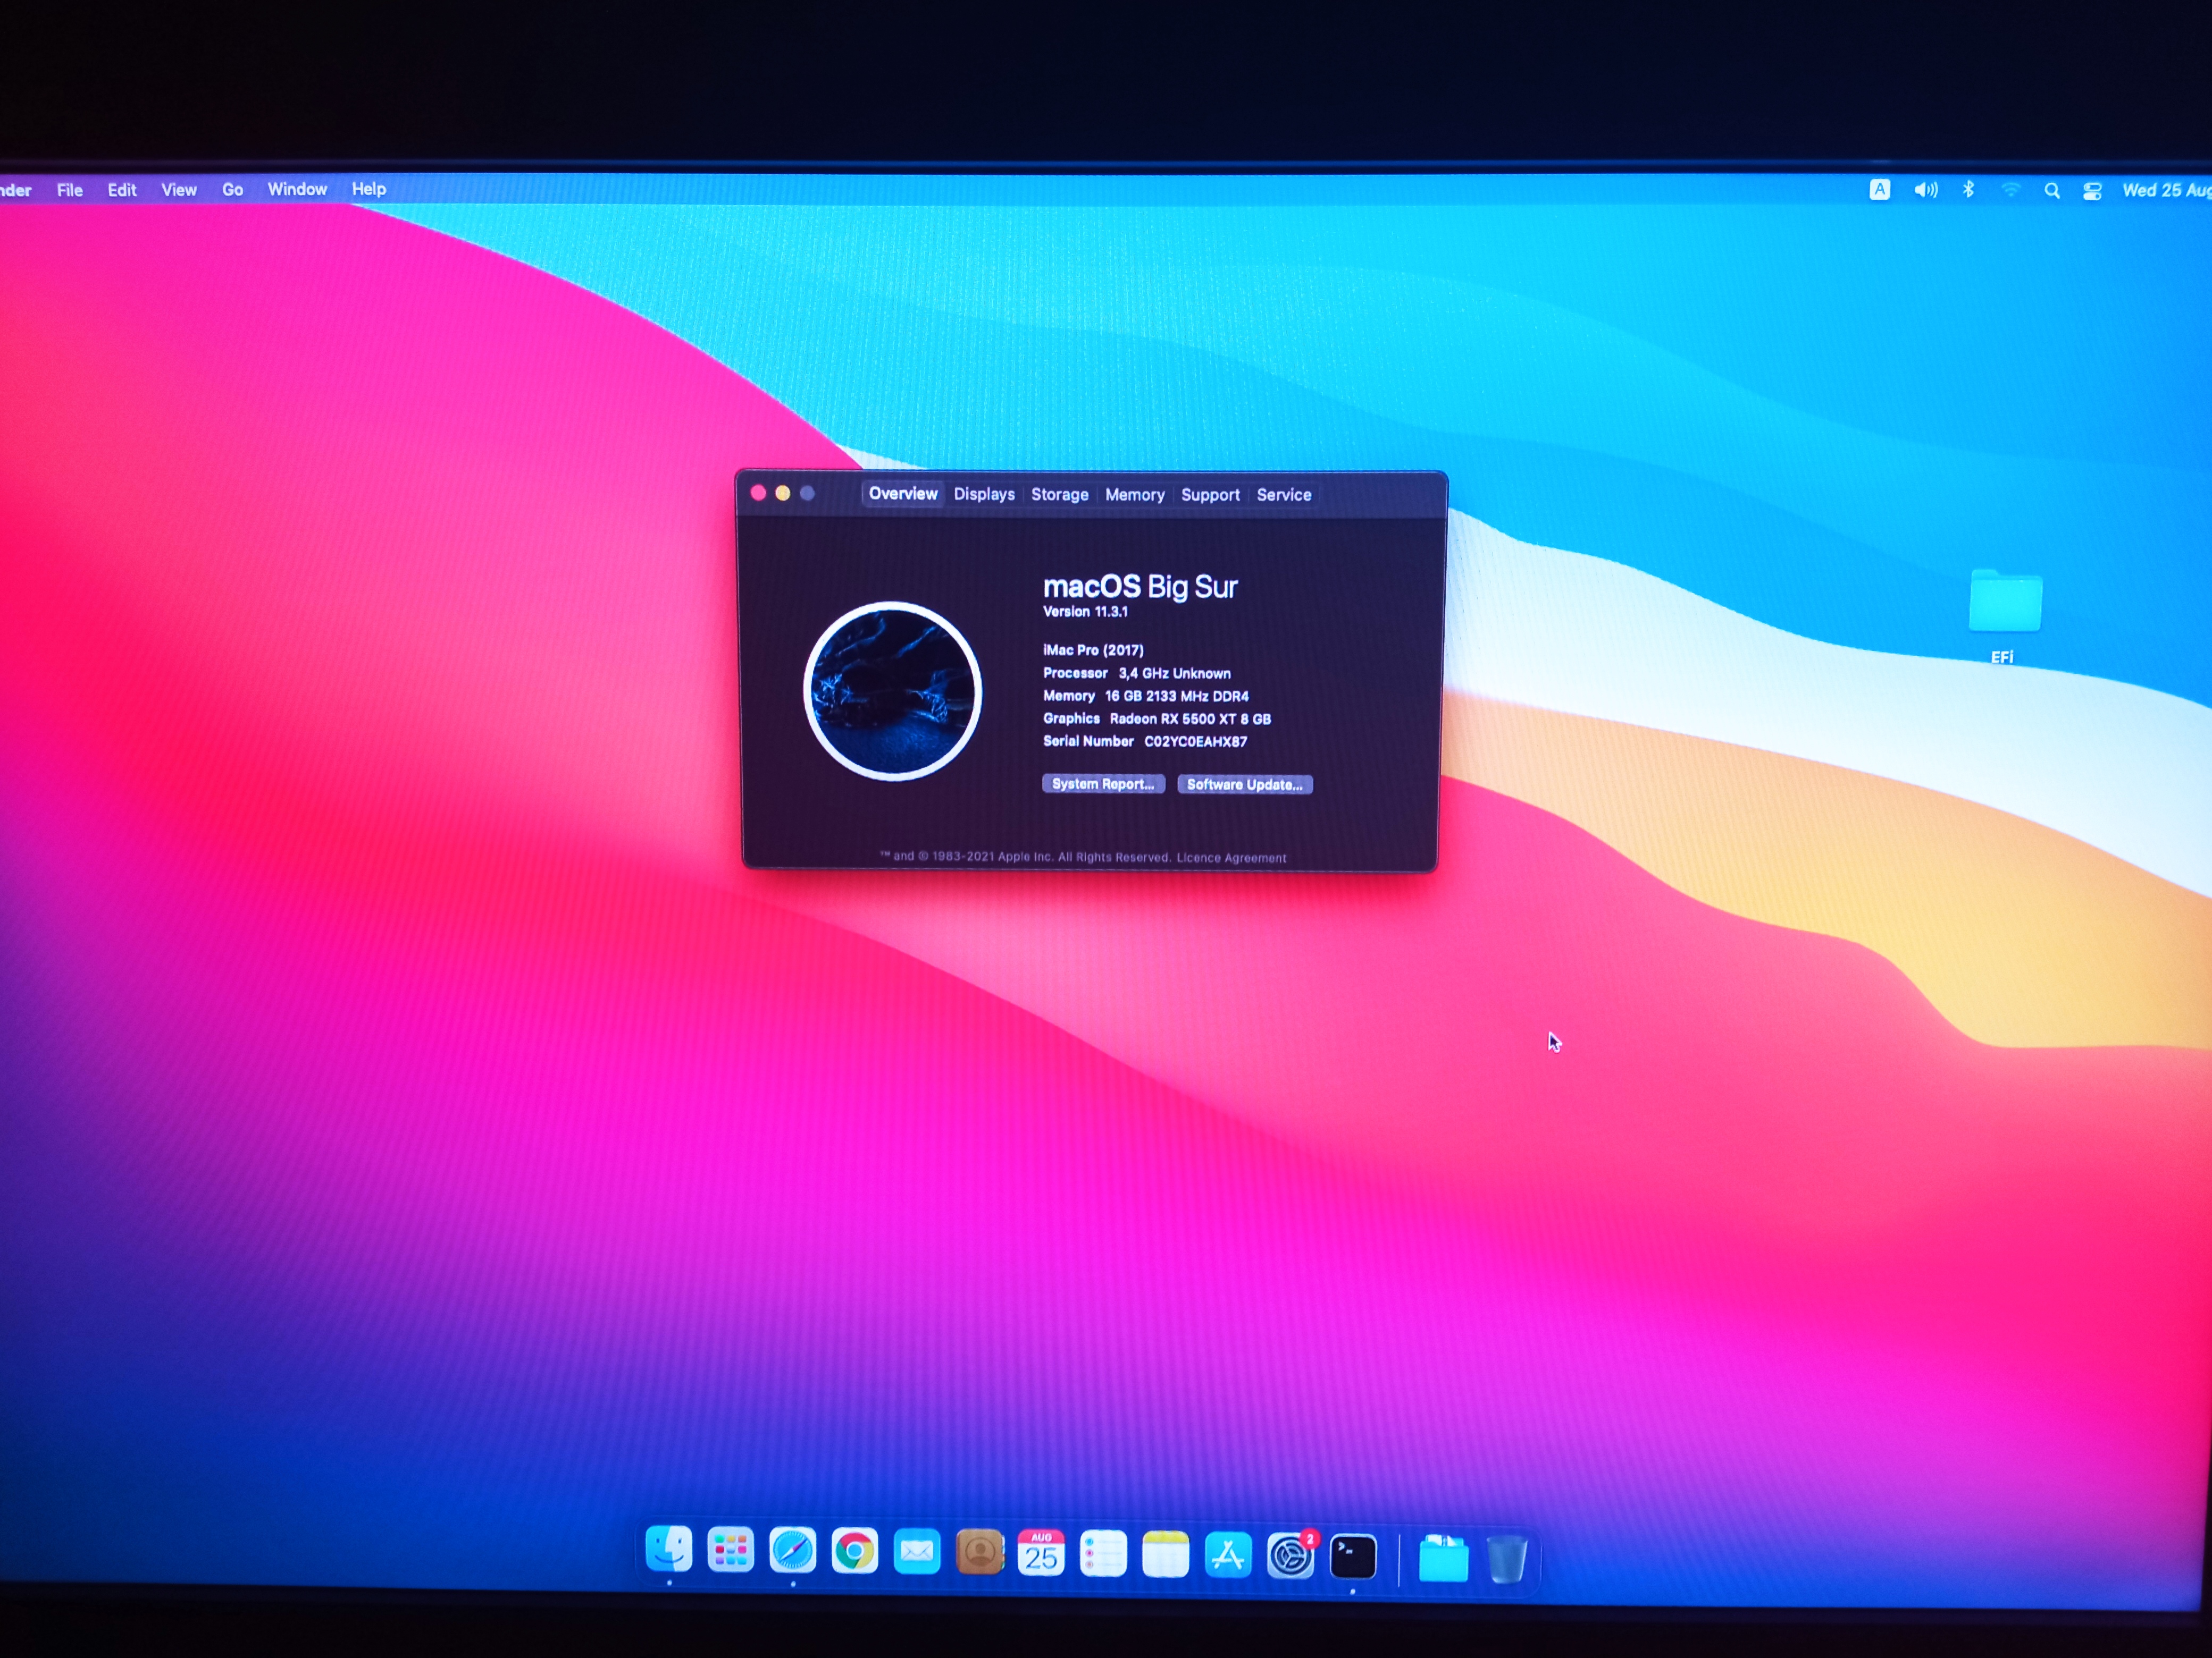Screen dimensions: 2212x1658
Task: Switch to the Storage tab
Action: [x=1059, y=495]
